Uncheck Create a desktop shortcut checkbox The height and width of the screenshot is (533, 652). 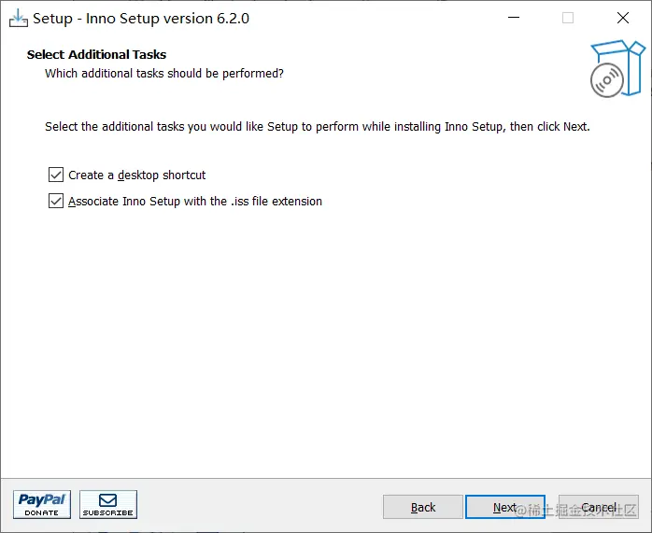[x=56, y=175]
